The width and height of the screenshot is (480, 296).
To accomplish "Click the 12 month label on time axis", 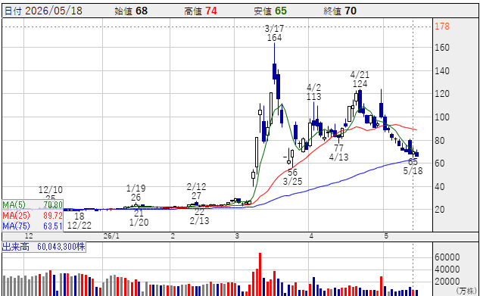I will click(x=29, y=236).
